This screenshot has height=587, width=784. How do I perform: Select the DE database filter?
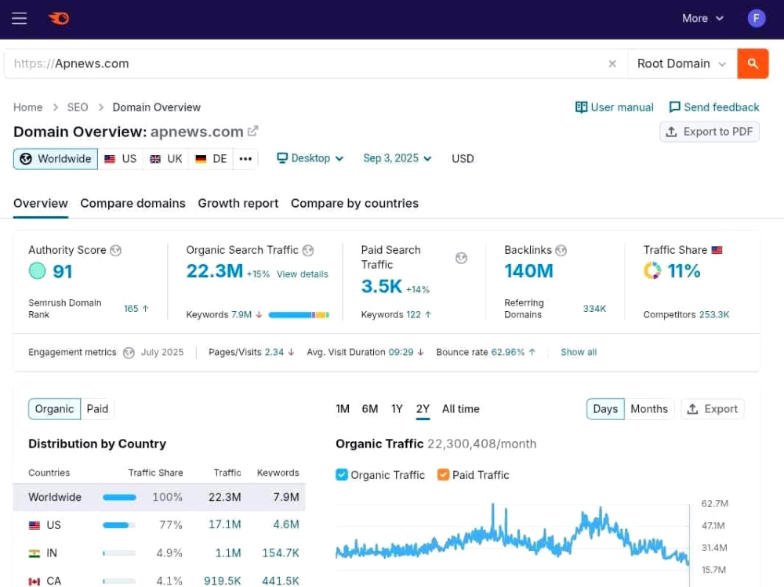tap(210, 159)
